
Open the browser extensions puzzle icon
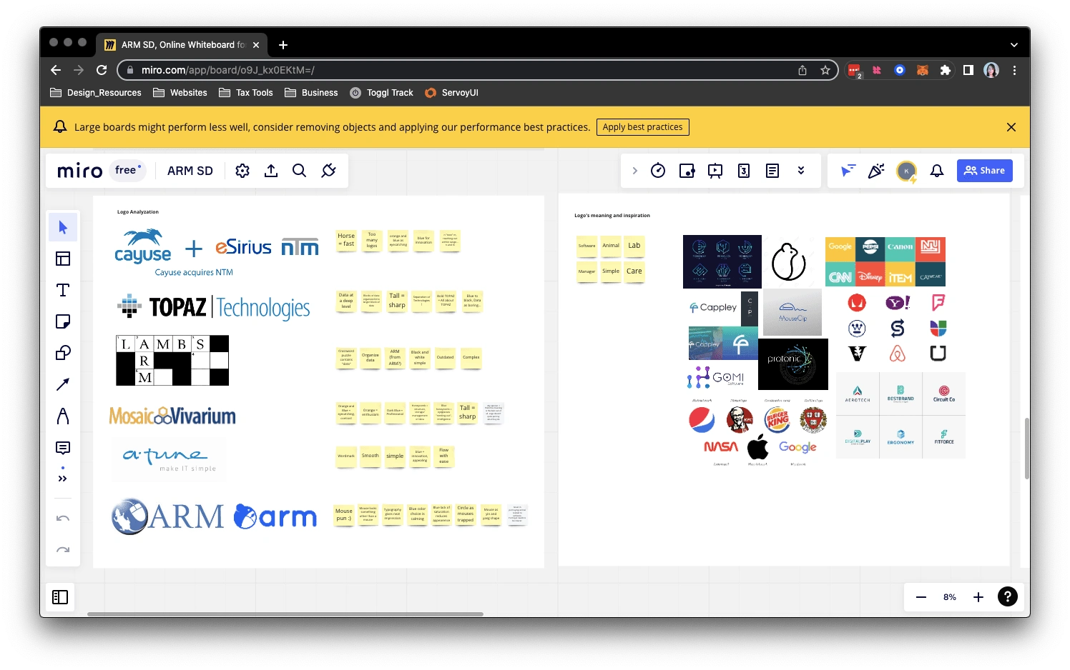946,70
